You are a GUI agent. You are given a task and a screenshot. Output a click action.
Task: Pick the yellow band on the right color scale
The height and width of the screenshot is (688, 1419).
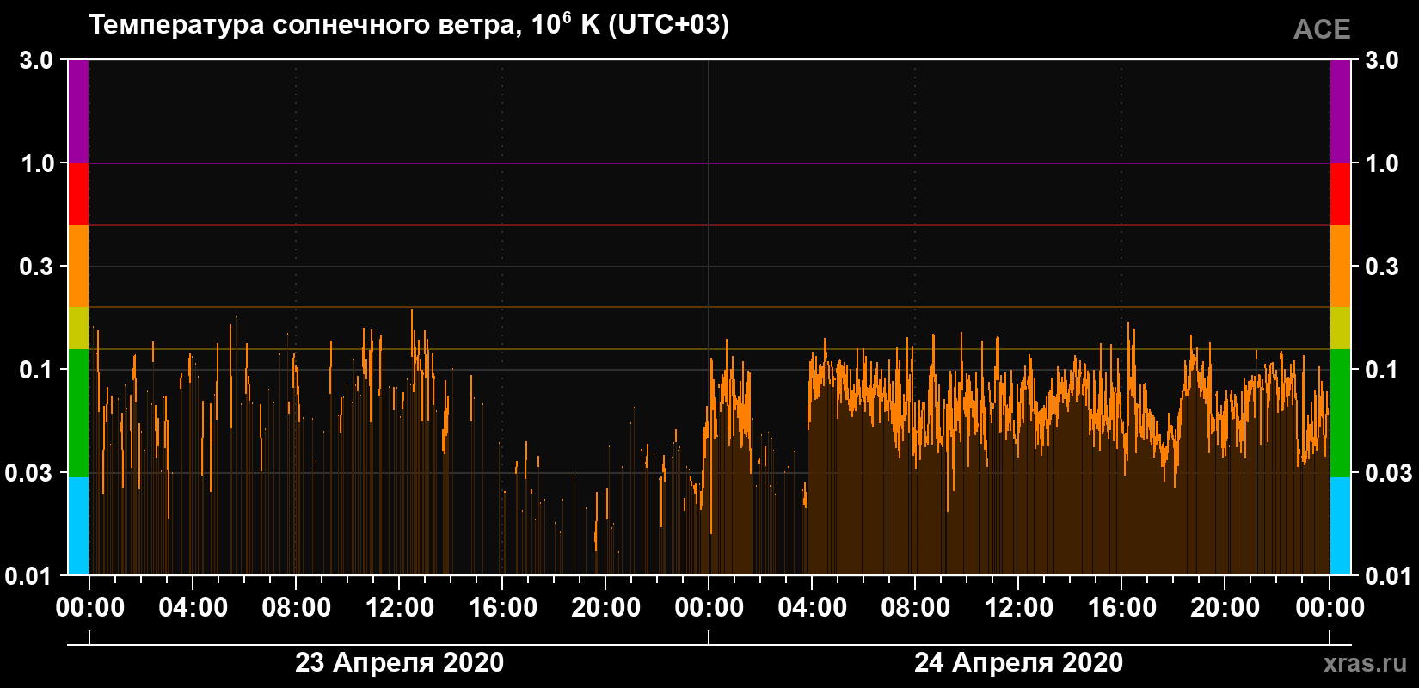pyautogui.click(x=1340, y=328)
